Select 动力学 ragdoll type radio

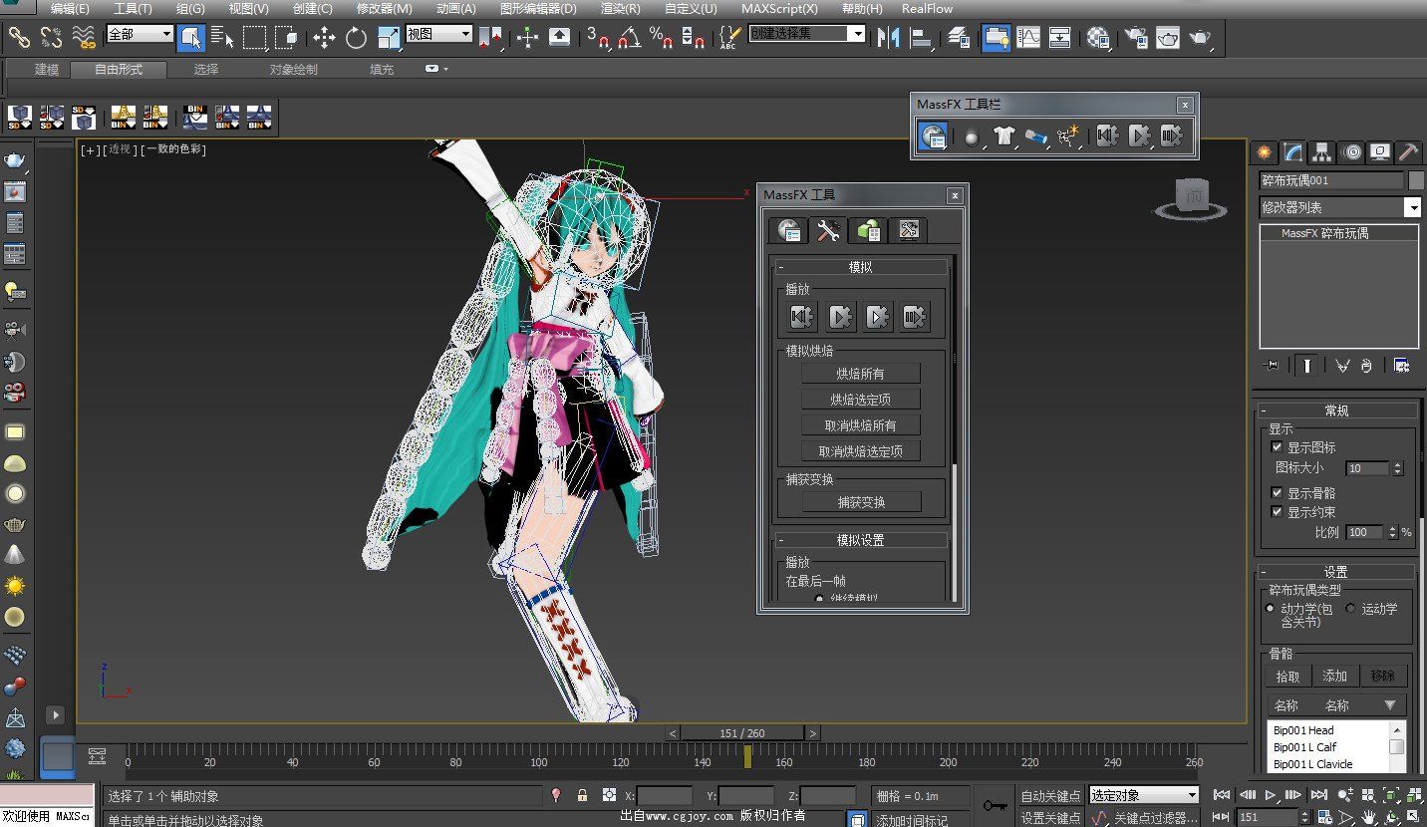(x=1271, y=608)
